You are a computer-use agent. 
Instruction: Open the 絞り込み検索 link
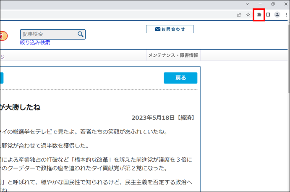(35, 42)
